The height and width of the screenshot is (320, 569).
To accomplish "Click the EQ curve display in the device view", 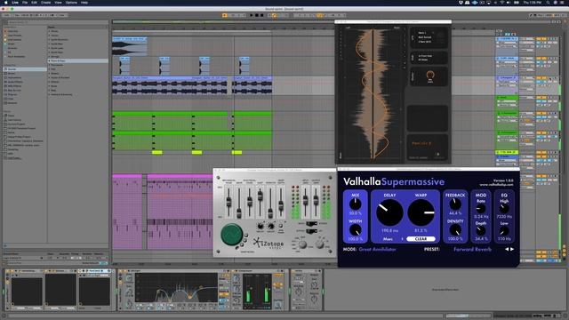I will tap(177, 288).
